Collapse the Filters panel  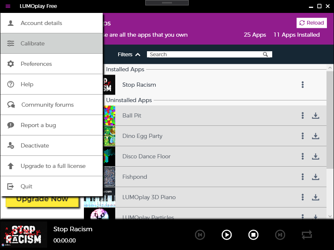(x=129, y=55)
